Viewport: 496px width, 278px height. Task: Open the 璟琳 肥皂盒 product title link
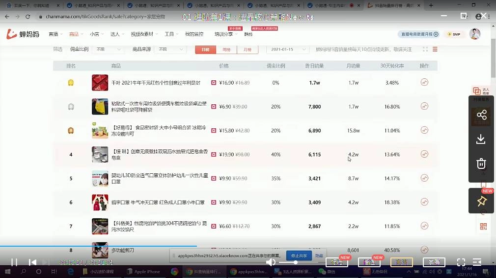tap(160, 155)
